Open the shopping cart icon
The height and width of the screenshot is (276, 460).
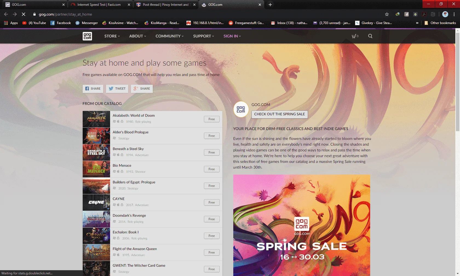pyautogui.click(x=355, y=36)
